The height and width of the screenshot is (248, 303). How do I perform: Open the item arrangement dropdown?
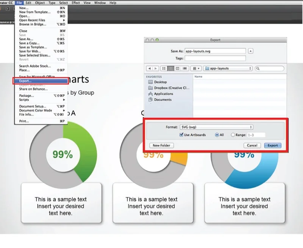[x=196, y=68]
